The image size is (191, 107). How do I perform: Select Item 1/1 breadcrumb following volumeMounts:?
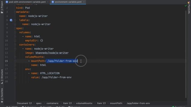[101, 103]
